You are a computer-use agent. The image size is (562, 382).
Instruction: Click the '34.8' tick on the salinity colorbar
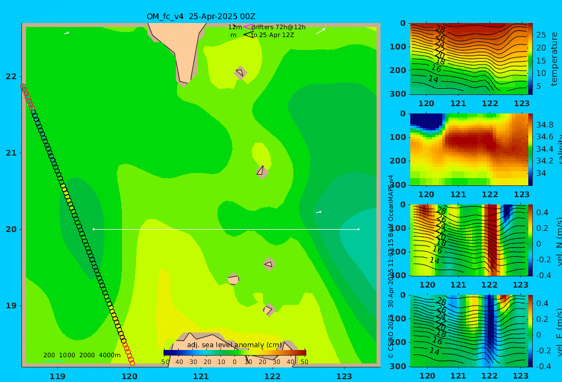click(545, 125)
